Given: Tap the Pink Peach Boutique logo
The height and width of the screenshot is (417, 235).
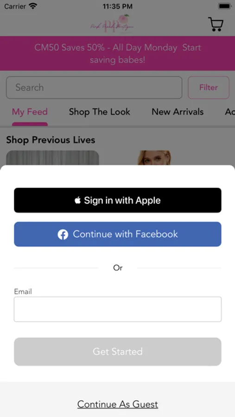Looking at the screenshot, I should pos(112,24).
